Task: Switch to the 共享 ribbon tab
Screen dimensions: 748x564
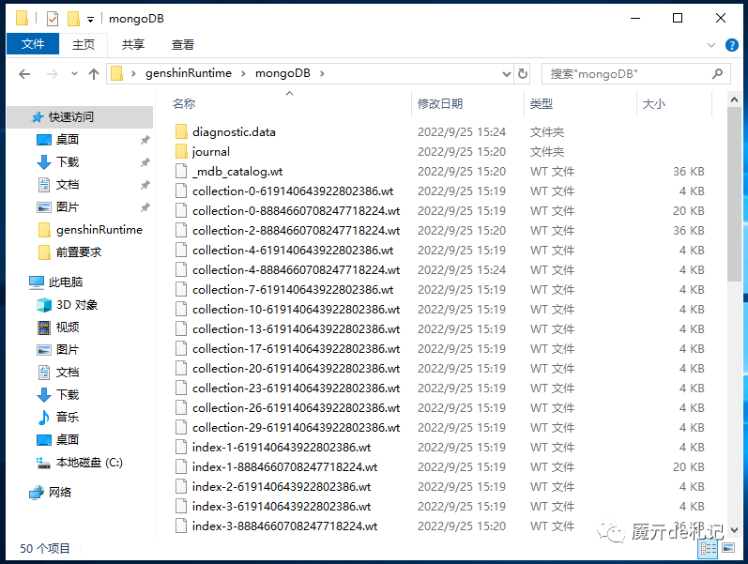Action: 133,45
